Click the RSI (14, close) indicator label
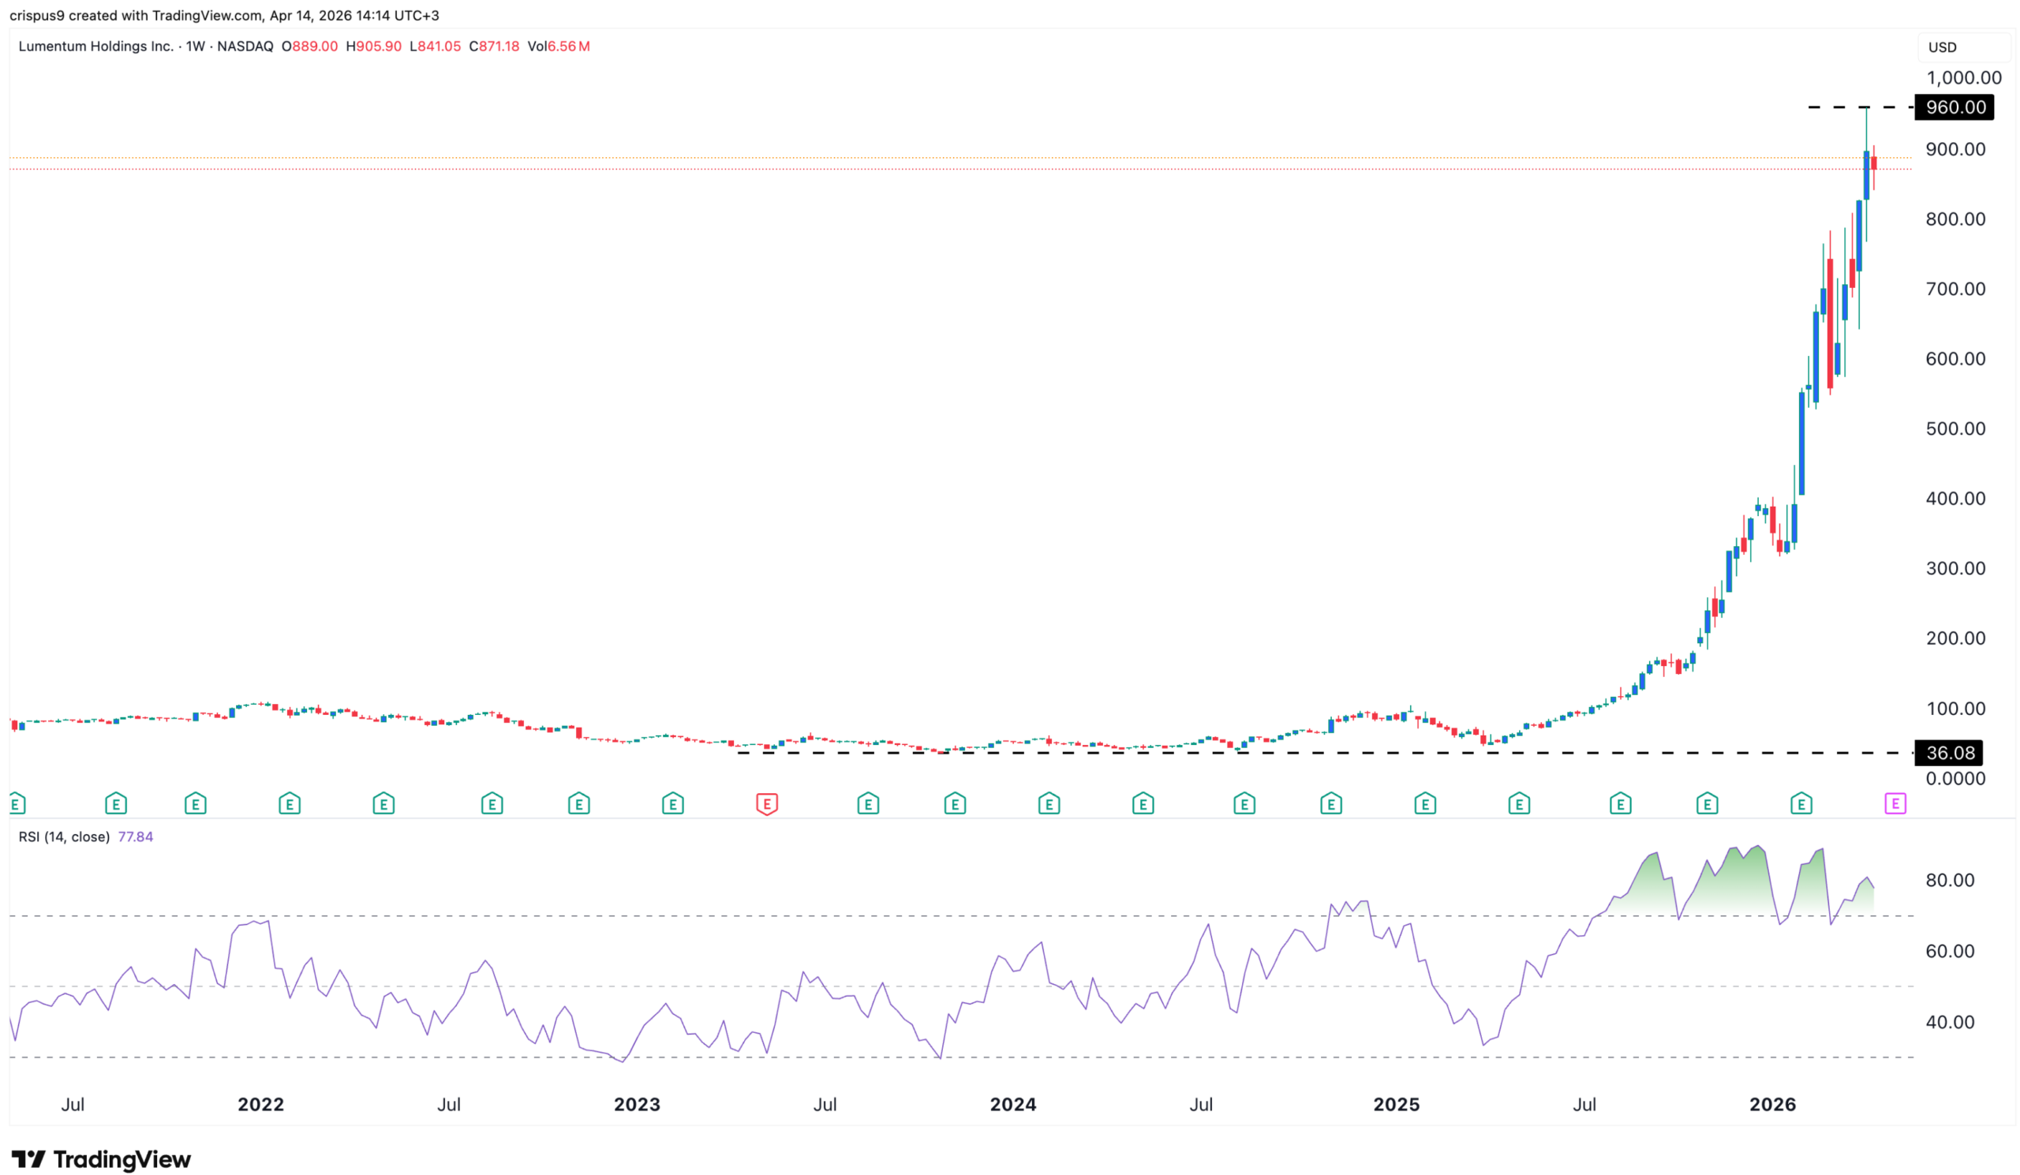2020x1175 pixels. click(64, 836)
